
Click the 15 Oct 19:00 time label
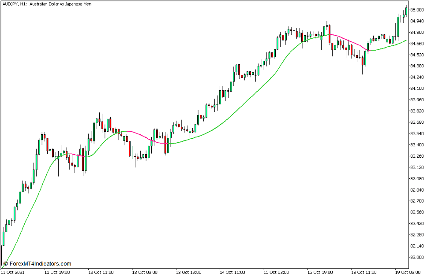[x=320, y=272]
